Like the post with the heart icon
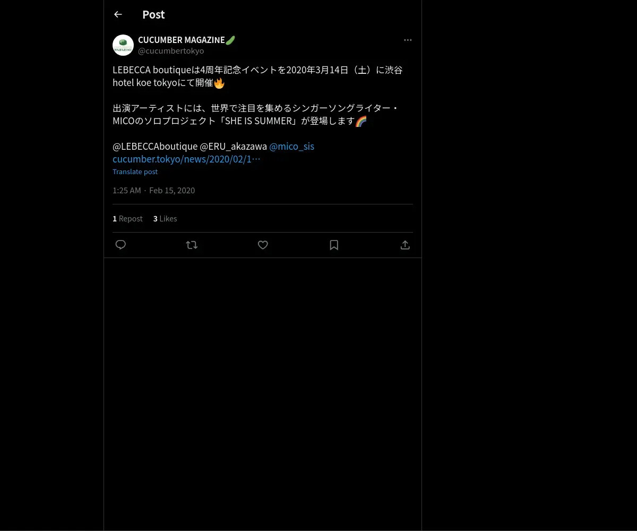Image resolution: width=637 pixels, height=531 pixels. click(x=263, y=245)
